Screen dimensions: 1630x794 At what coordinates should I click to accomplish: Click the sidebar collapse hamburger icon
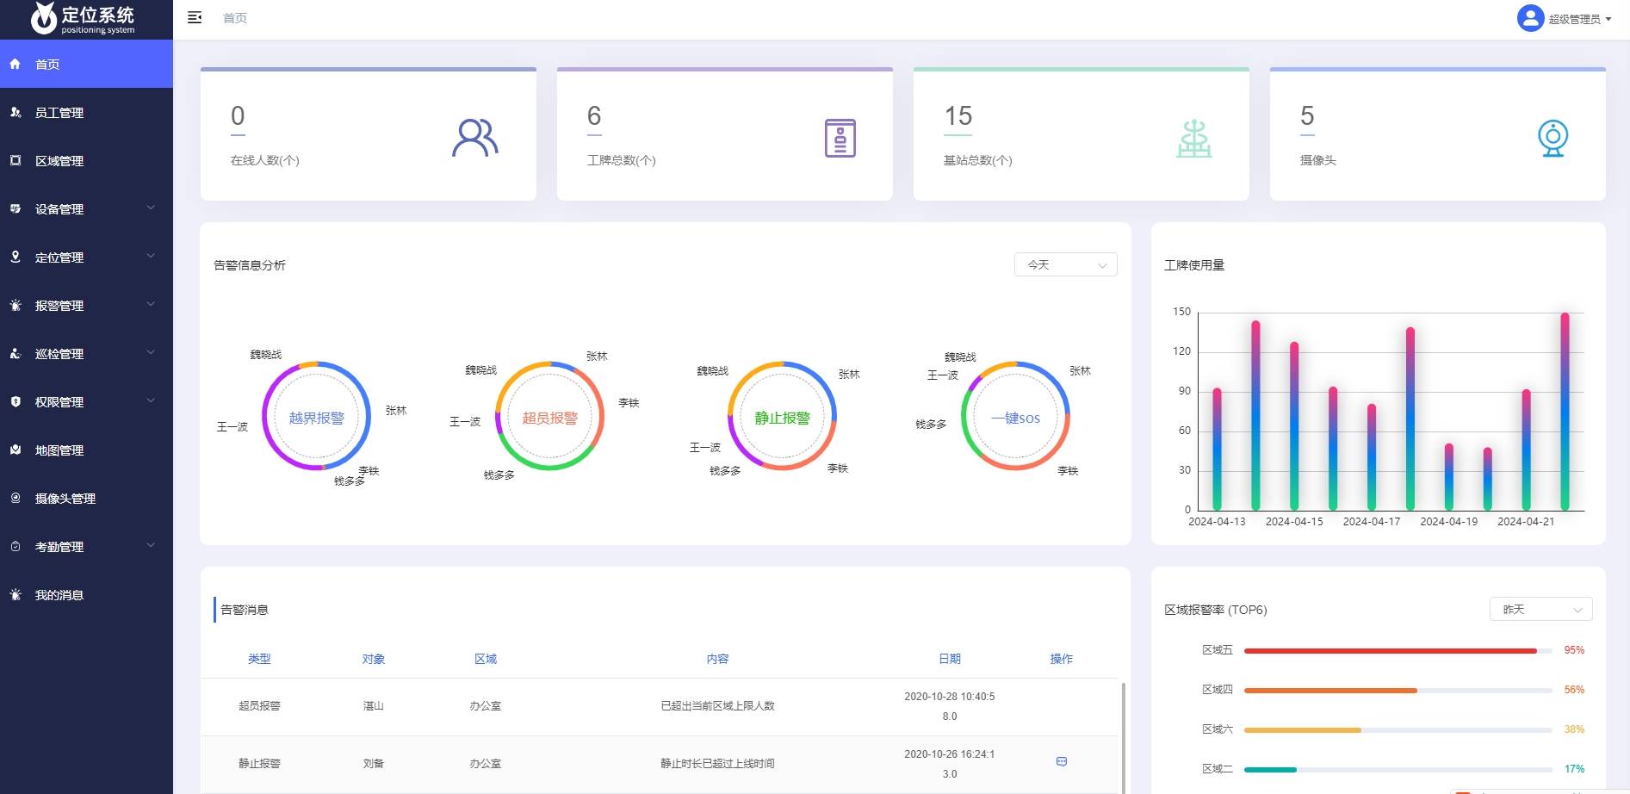[195, 17]
